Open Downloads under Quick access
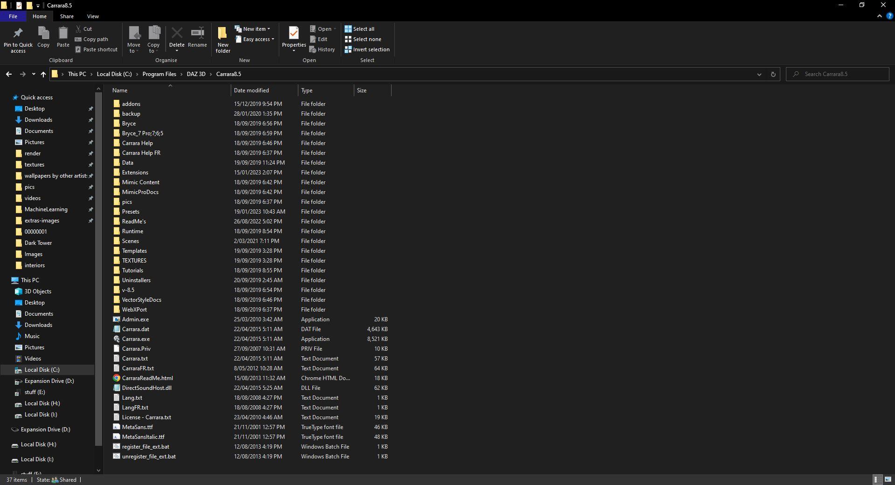 tap(38, 120)
